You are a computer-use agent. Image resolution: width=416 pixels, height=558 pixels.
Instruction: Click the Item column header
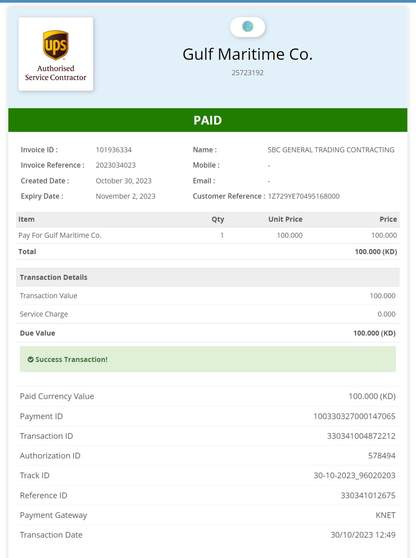click(x=26, y=219)
